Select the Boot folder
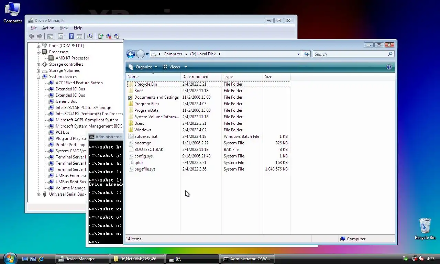Image resolution: width=440 pixels, height=264 pixels. (139, 91)
